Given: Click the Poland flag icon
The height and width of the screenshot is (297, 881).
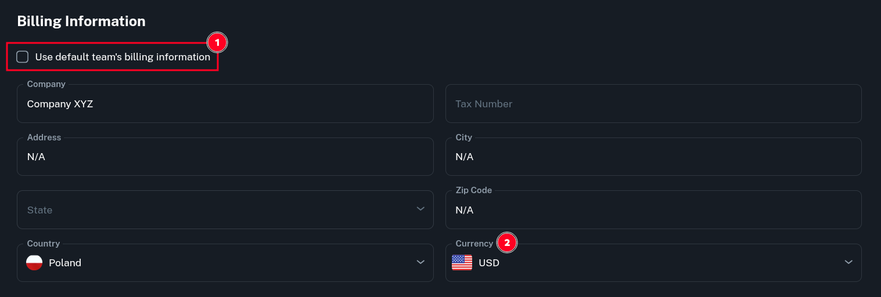Looking at the screenshot, I should [34, 263].
